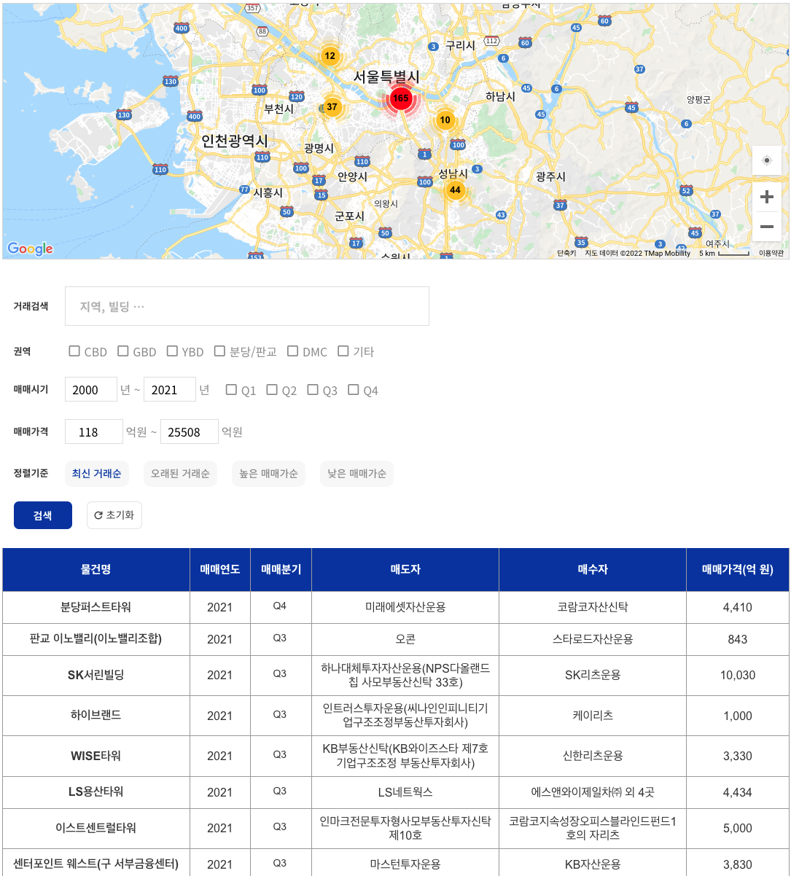Screen dimensions: 791x876
Task: Click the red 165 cluster marker on map
Action: (400, 98)
